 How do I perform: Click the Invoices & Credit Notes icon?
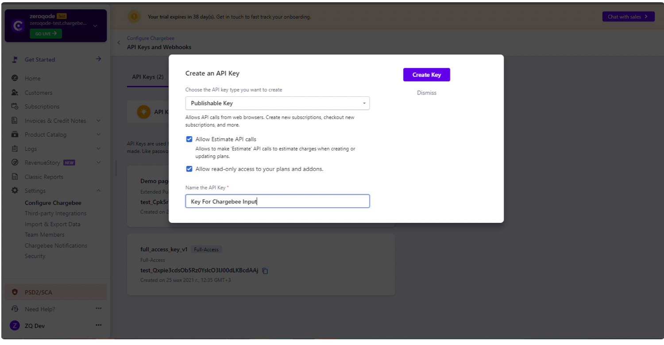[x=15, y=120]
